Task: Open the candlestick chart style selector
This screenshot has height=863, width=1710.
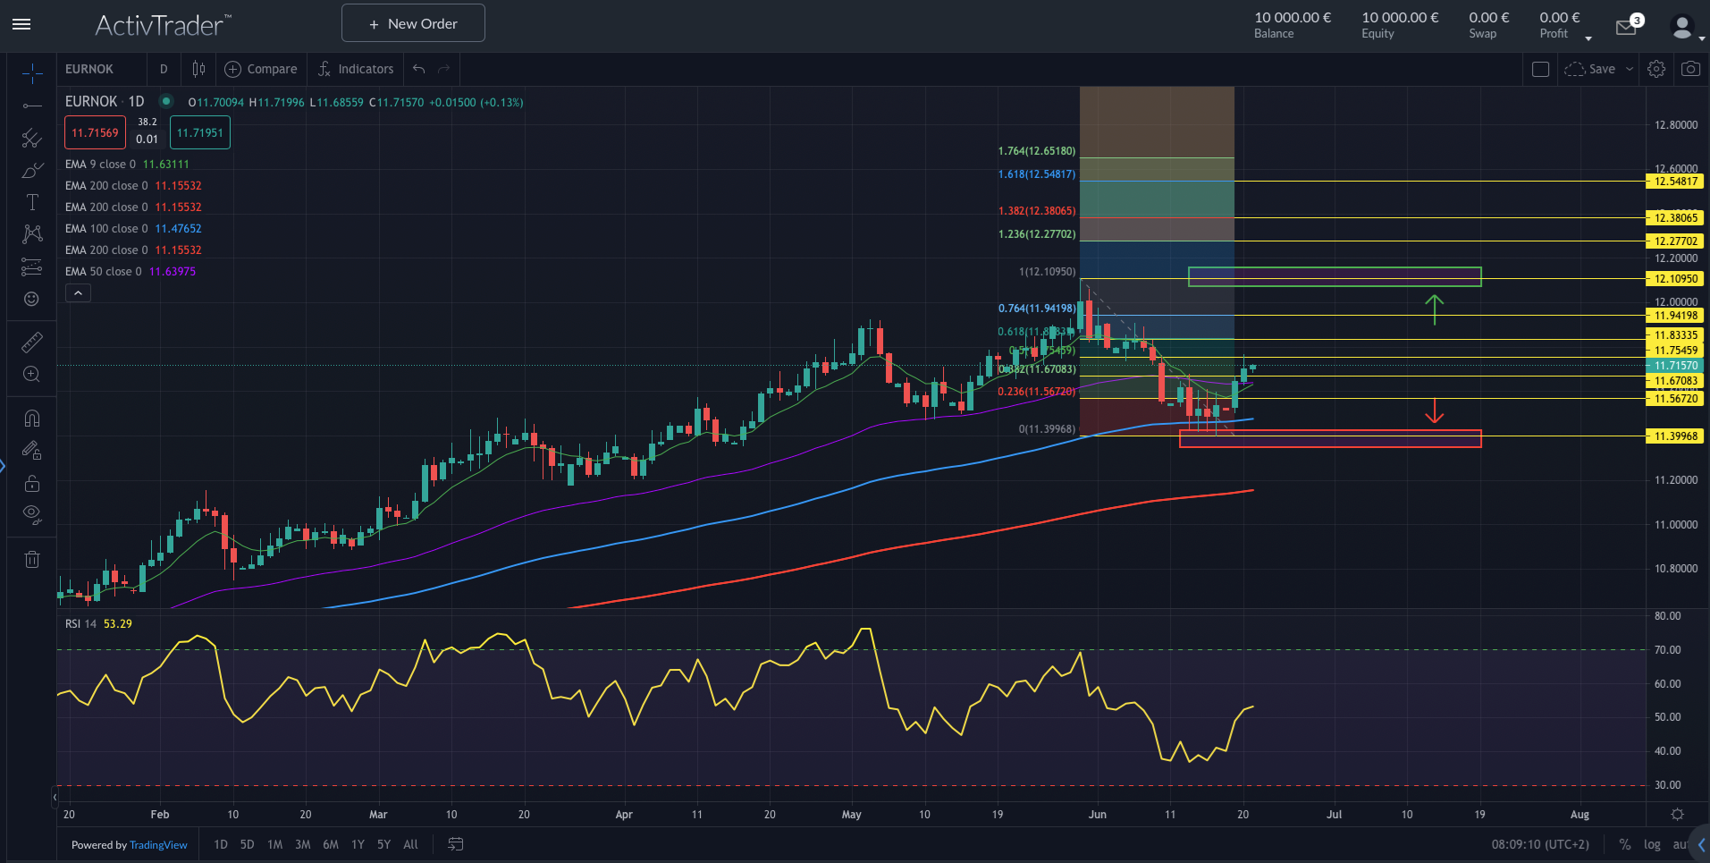Action: pos(198,69)
